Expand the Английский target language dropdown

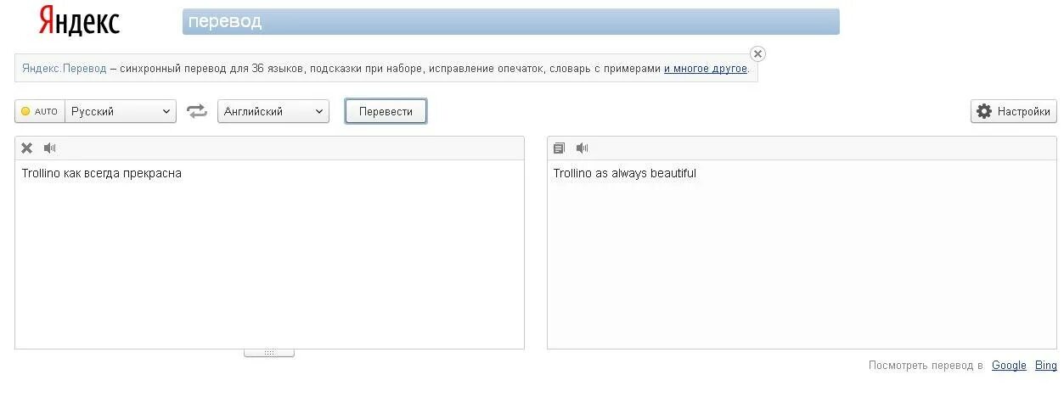coord(273,111)
